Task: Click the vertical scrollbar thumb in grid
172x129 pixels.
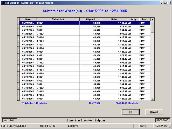Action: point(153,27)
